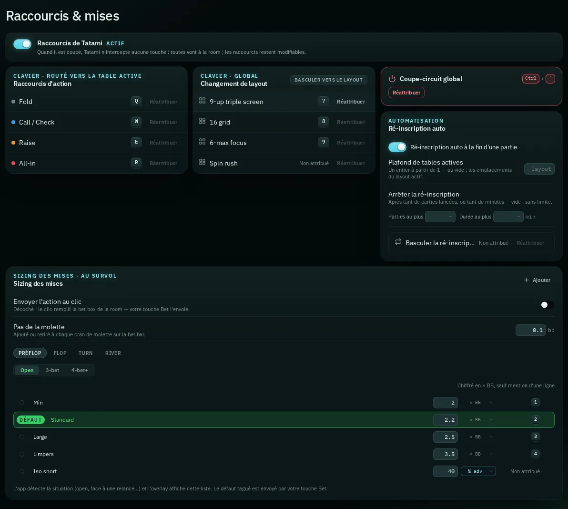Screen dimensions: 568x509
Task: Click Non attribué on the Iso short row
Action: click(x=525, y=471)
